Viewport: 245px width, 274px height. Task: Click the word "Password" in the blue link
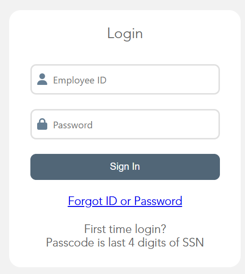tap(158, 201)
